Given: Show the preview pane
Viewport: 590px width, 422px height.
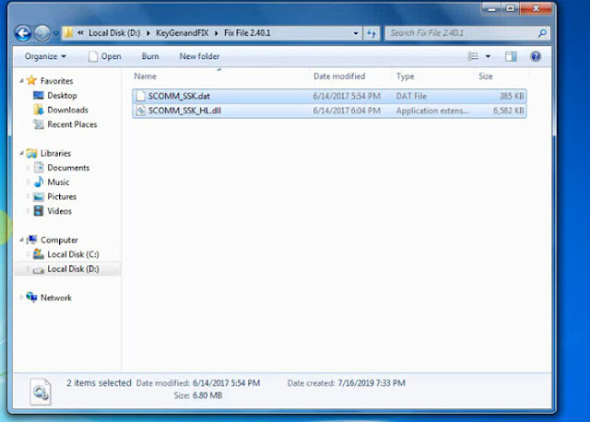Looking at the screenshot, I should 511,56.
